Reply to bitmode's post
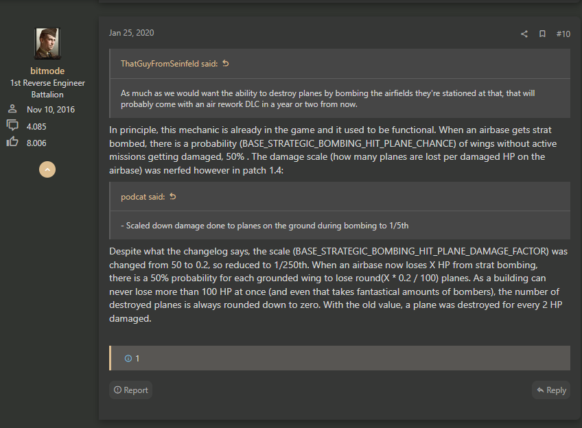Screen dimensions: 582x428 point(551,390)
